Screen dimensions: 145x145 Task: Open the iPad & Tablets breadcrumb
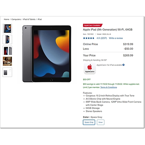[x=29, y=19]
